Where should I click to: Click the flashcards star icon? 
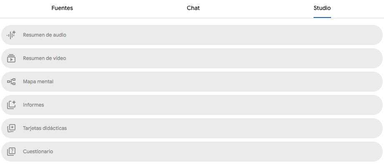[11, 128]
